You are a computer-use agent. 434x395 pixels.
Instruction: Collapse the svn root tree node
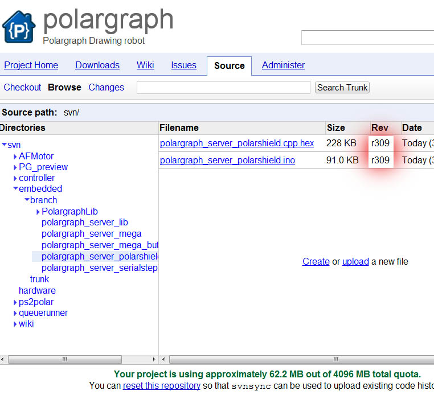click(x=4, y=145)
